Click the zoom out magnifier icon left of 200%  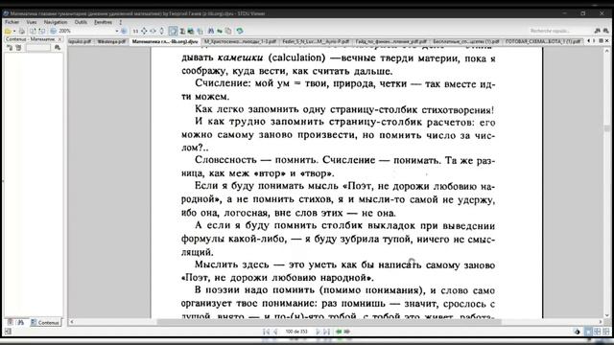click(x=54, y=31)
